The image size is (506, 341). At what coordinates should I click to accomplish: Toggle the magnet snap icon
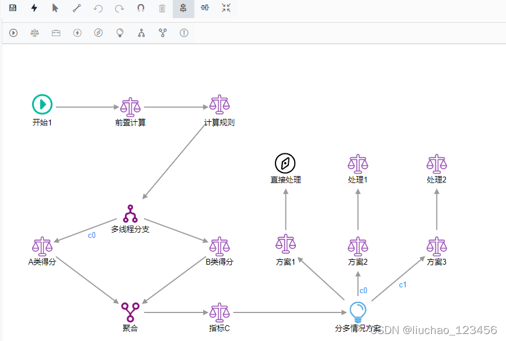[140, 8]
